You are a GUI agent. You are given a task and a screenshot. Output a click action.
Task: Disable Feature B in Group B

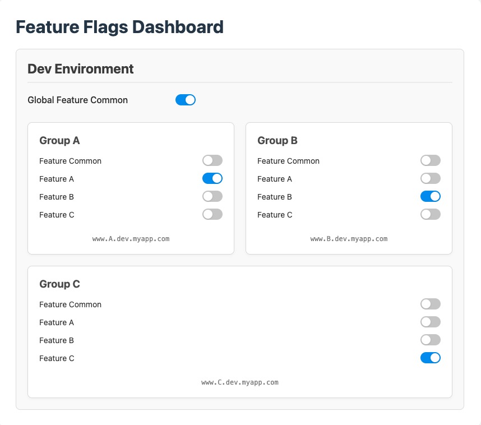click(430, 197)
